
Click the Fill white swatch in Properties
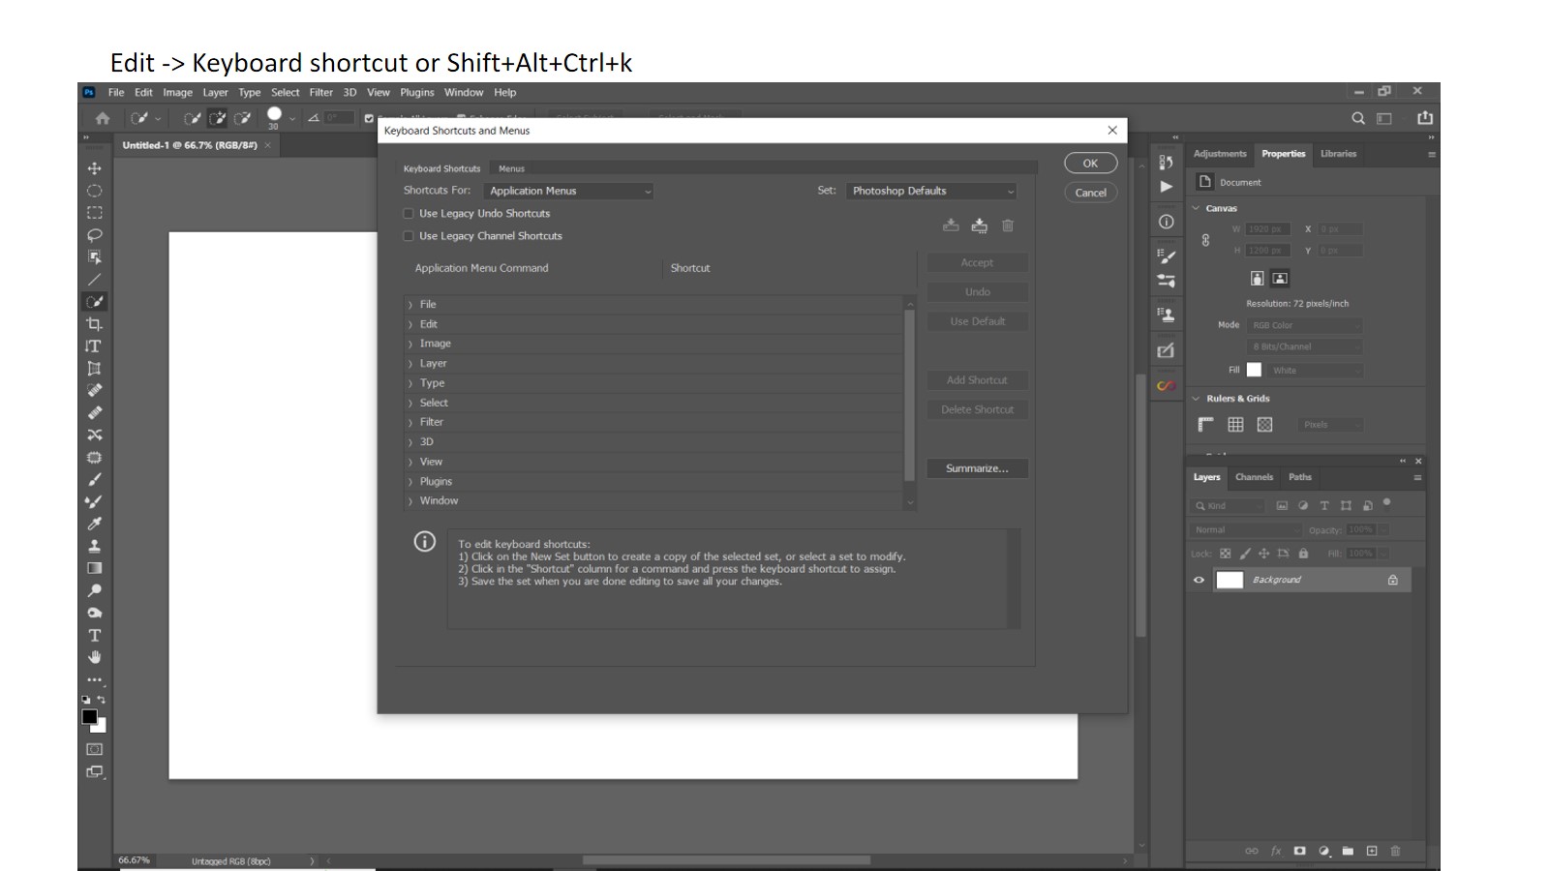1254,370
